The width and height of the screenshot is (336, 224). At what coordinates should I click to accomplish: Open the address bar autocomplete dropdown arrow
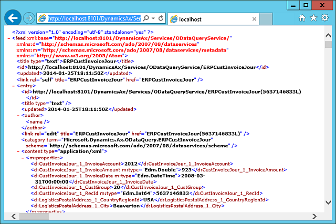[x=153, y=18]
